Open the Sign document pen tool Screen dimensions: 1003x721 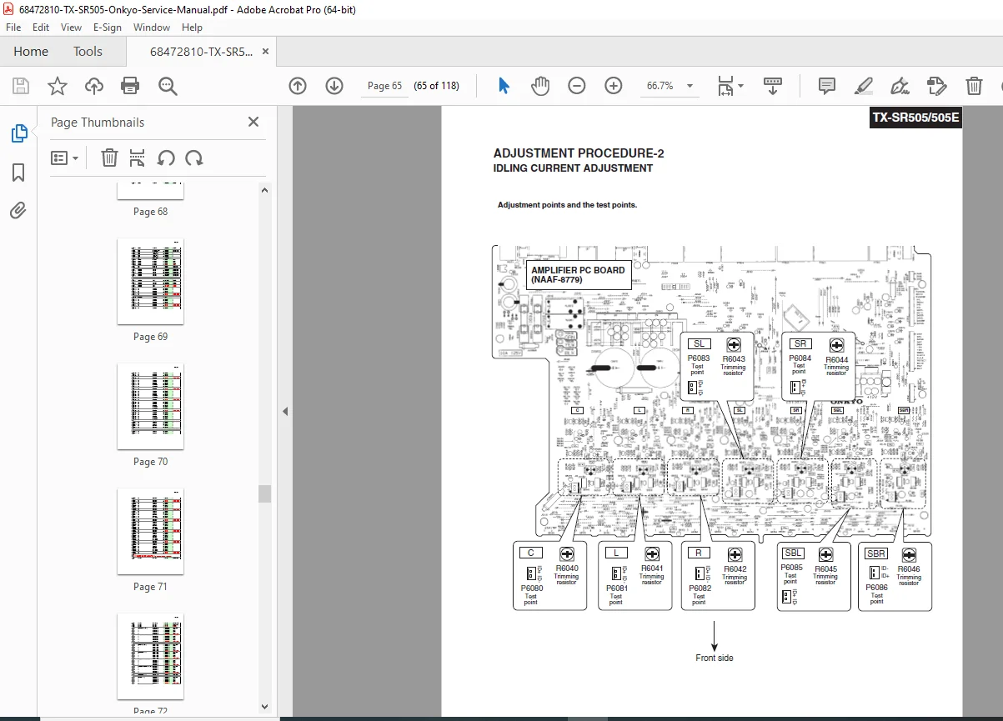[900, 86]
